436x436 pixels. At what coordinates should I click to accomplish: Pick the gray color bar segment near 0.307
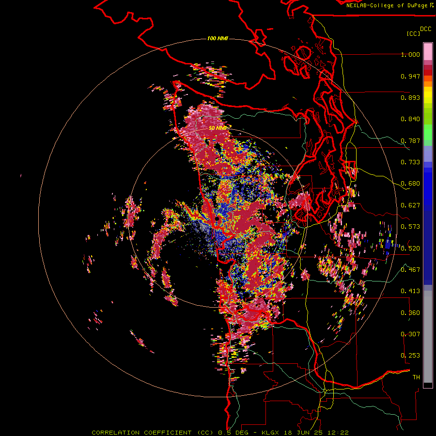pyautogui.click(x=428, y=337)
